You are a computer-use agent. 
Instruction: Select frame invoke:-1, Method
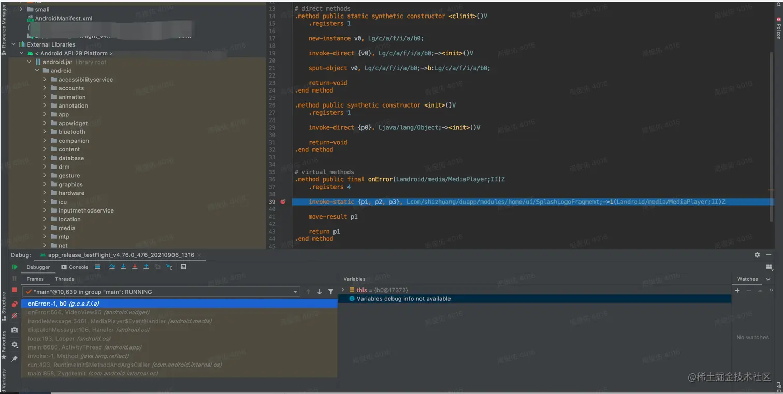179,356
